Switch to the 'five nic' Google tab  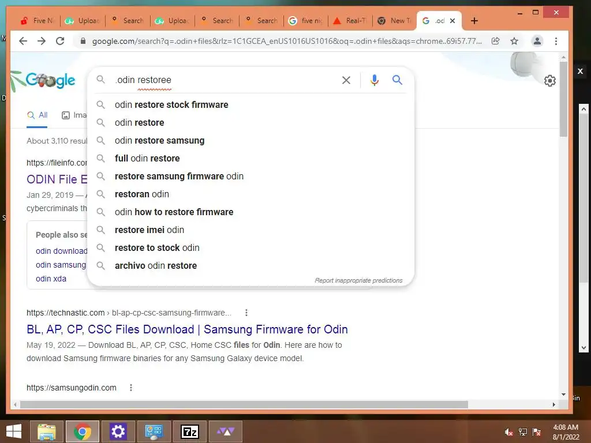click(306, 21)
